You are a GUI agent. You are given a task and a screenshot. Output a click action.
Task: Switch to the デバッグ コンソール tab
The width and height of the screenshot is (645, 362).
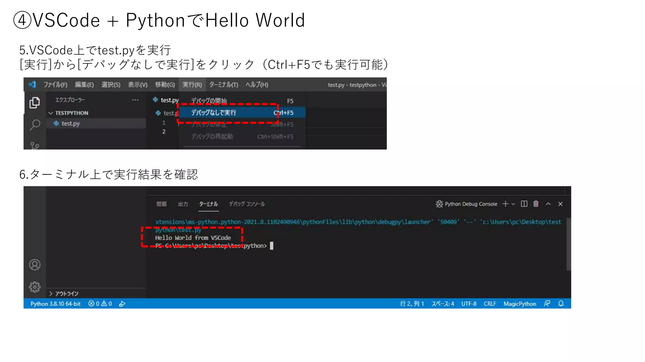[x=247, y=204]
